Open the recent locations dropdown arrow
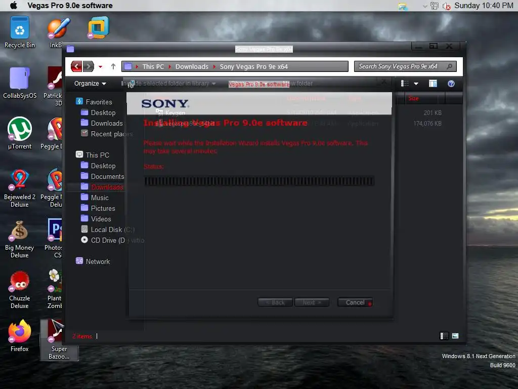The width and height of the screenshot is (518, 389). [x=101, y=67]
